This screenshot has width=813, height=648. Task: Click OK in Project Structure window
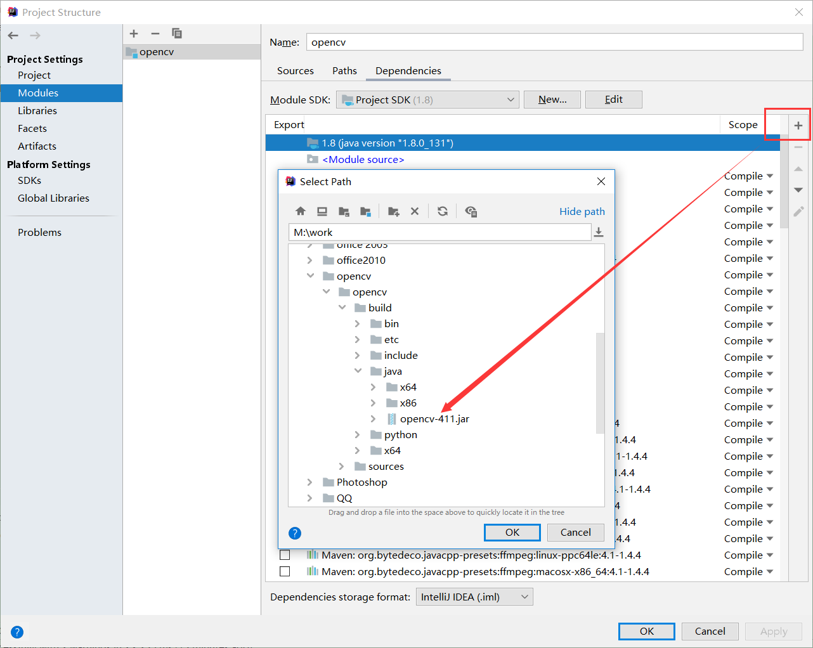pyautogui.click(x=647, y=632)
